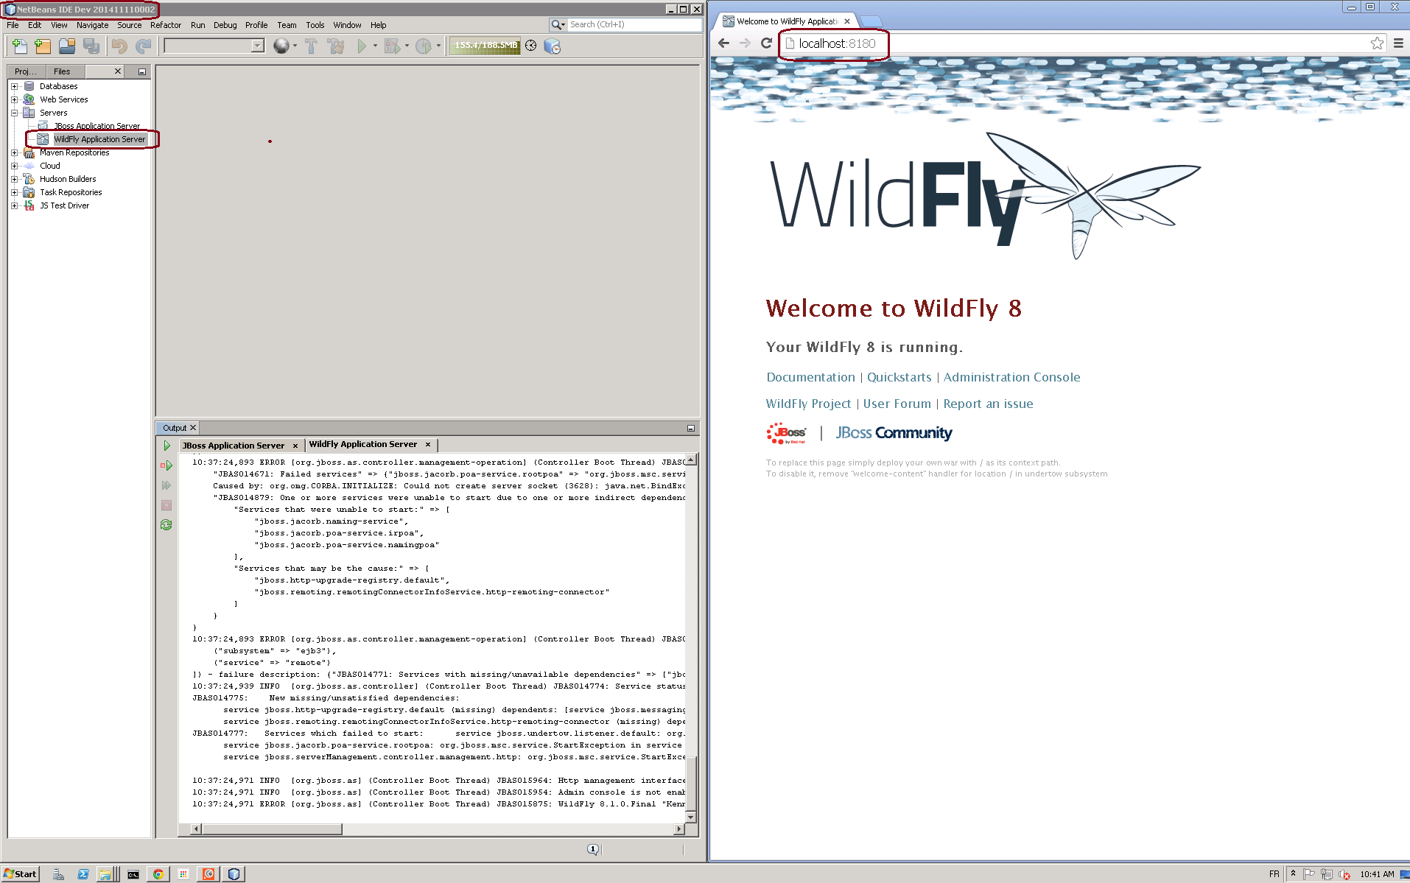This screenshot has height=883, width=1410.
Task: Switch to the Files tab
Action: point(62,71)
